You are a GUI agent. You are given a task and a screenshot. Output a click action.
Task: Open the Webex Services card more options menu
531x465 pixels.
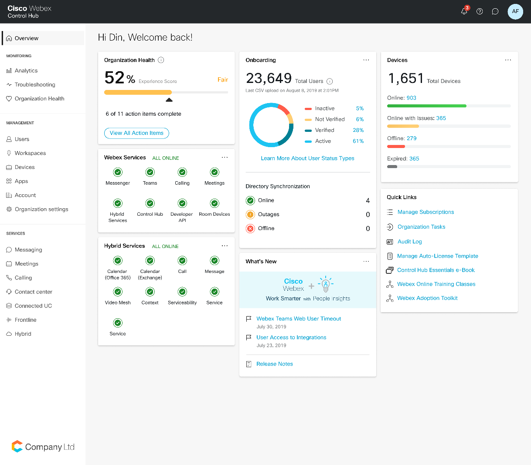point(225,158)
